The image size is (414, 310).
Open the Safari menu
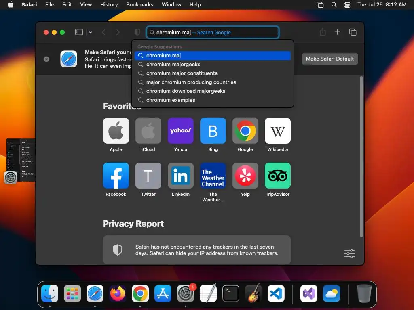point(29,5)
